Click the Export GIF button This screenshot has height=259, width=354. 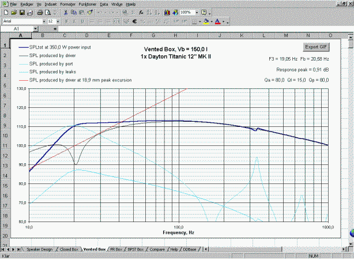[x=316, y=47]
